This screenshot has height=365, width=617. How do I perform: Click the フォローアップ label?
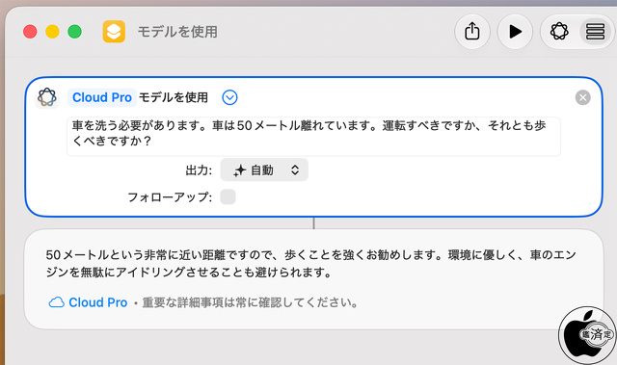coord(170,196)
